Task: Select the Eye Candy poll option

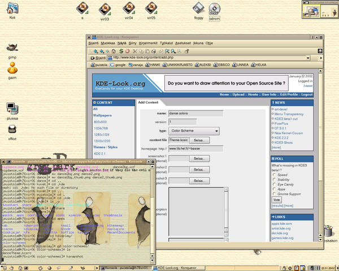Action: pyautogui.click(x=275, y=185)
